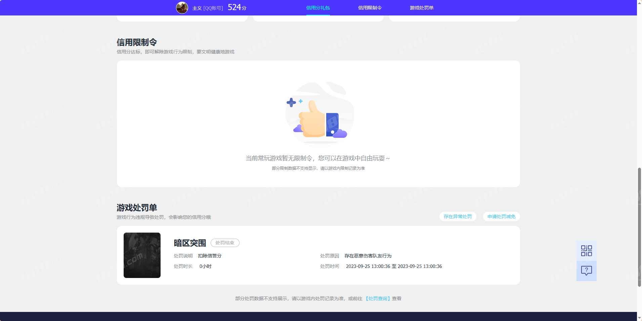
Task: Click 存在恶意伤害队友行为 reason text
Action: 368,256
